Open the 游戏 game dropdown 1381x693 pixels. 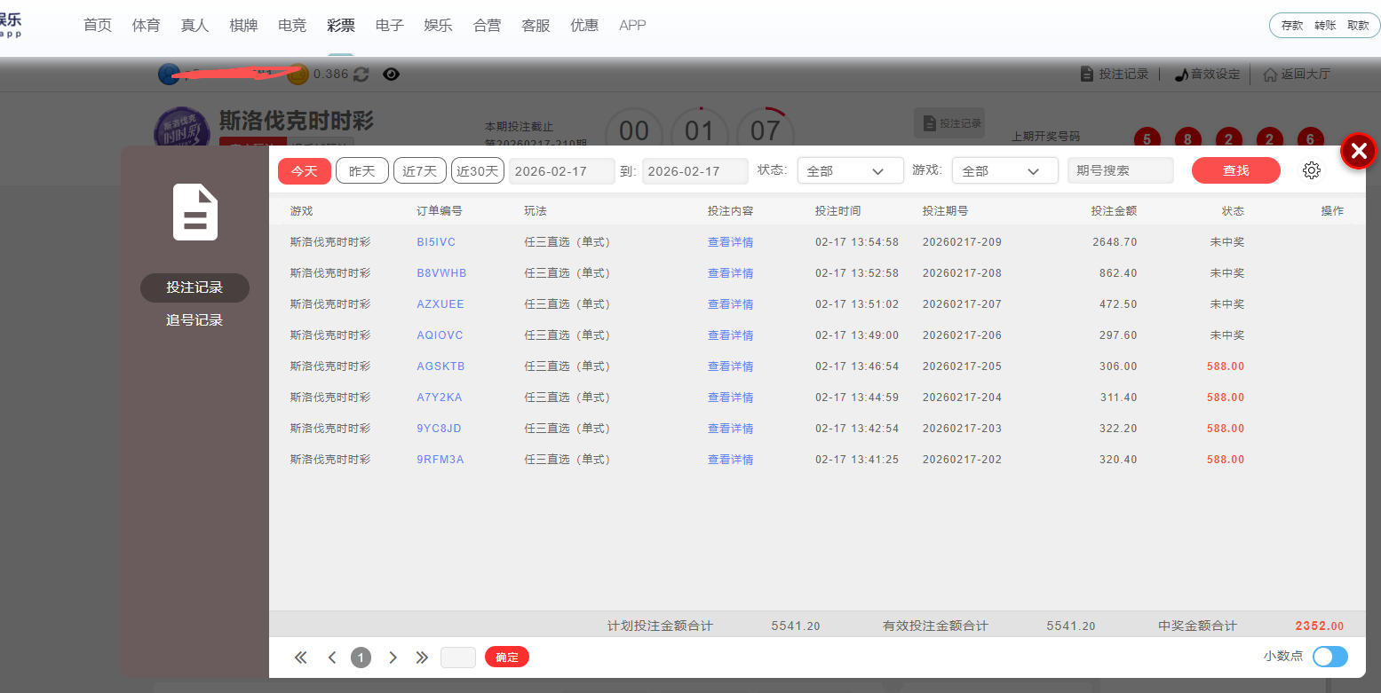pos(1004,171)
